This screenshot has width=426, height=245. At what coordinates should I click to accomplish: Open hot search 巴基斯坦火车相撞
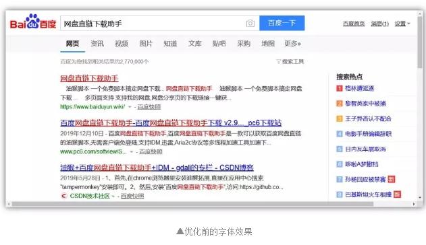tap(368, 195)
